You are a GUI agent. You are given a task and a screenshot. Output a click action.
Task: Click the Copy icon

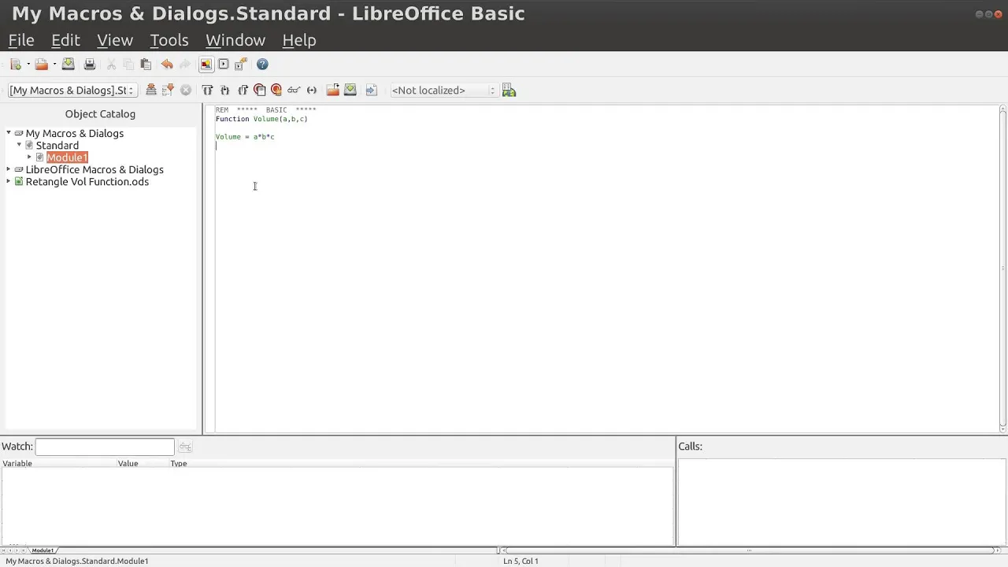[x=128, y=65]
